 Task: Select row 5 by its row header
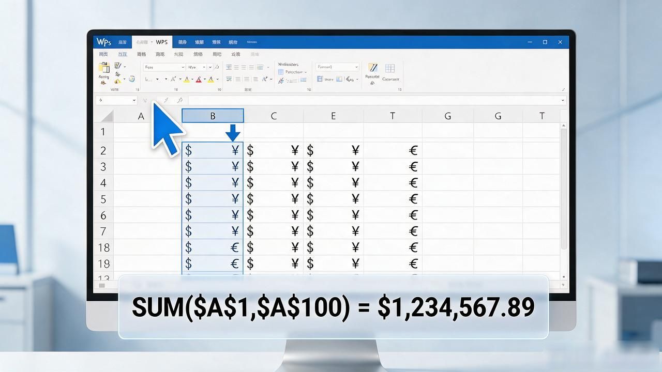(104, 199)
